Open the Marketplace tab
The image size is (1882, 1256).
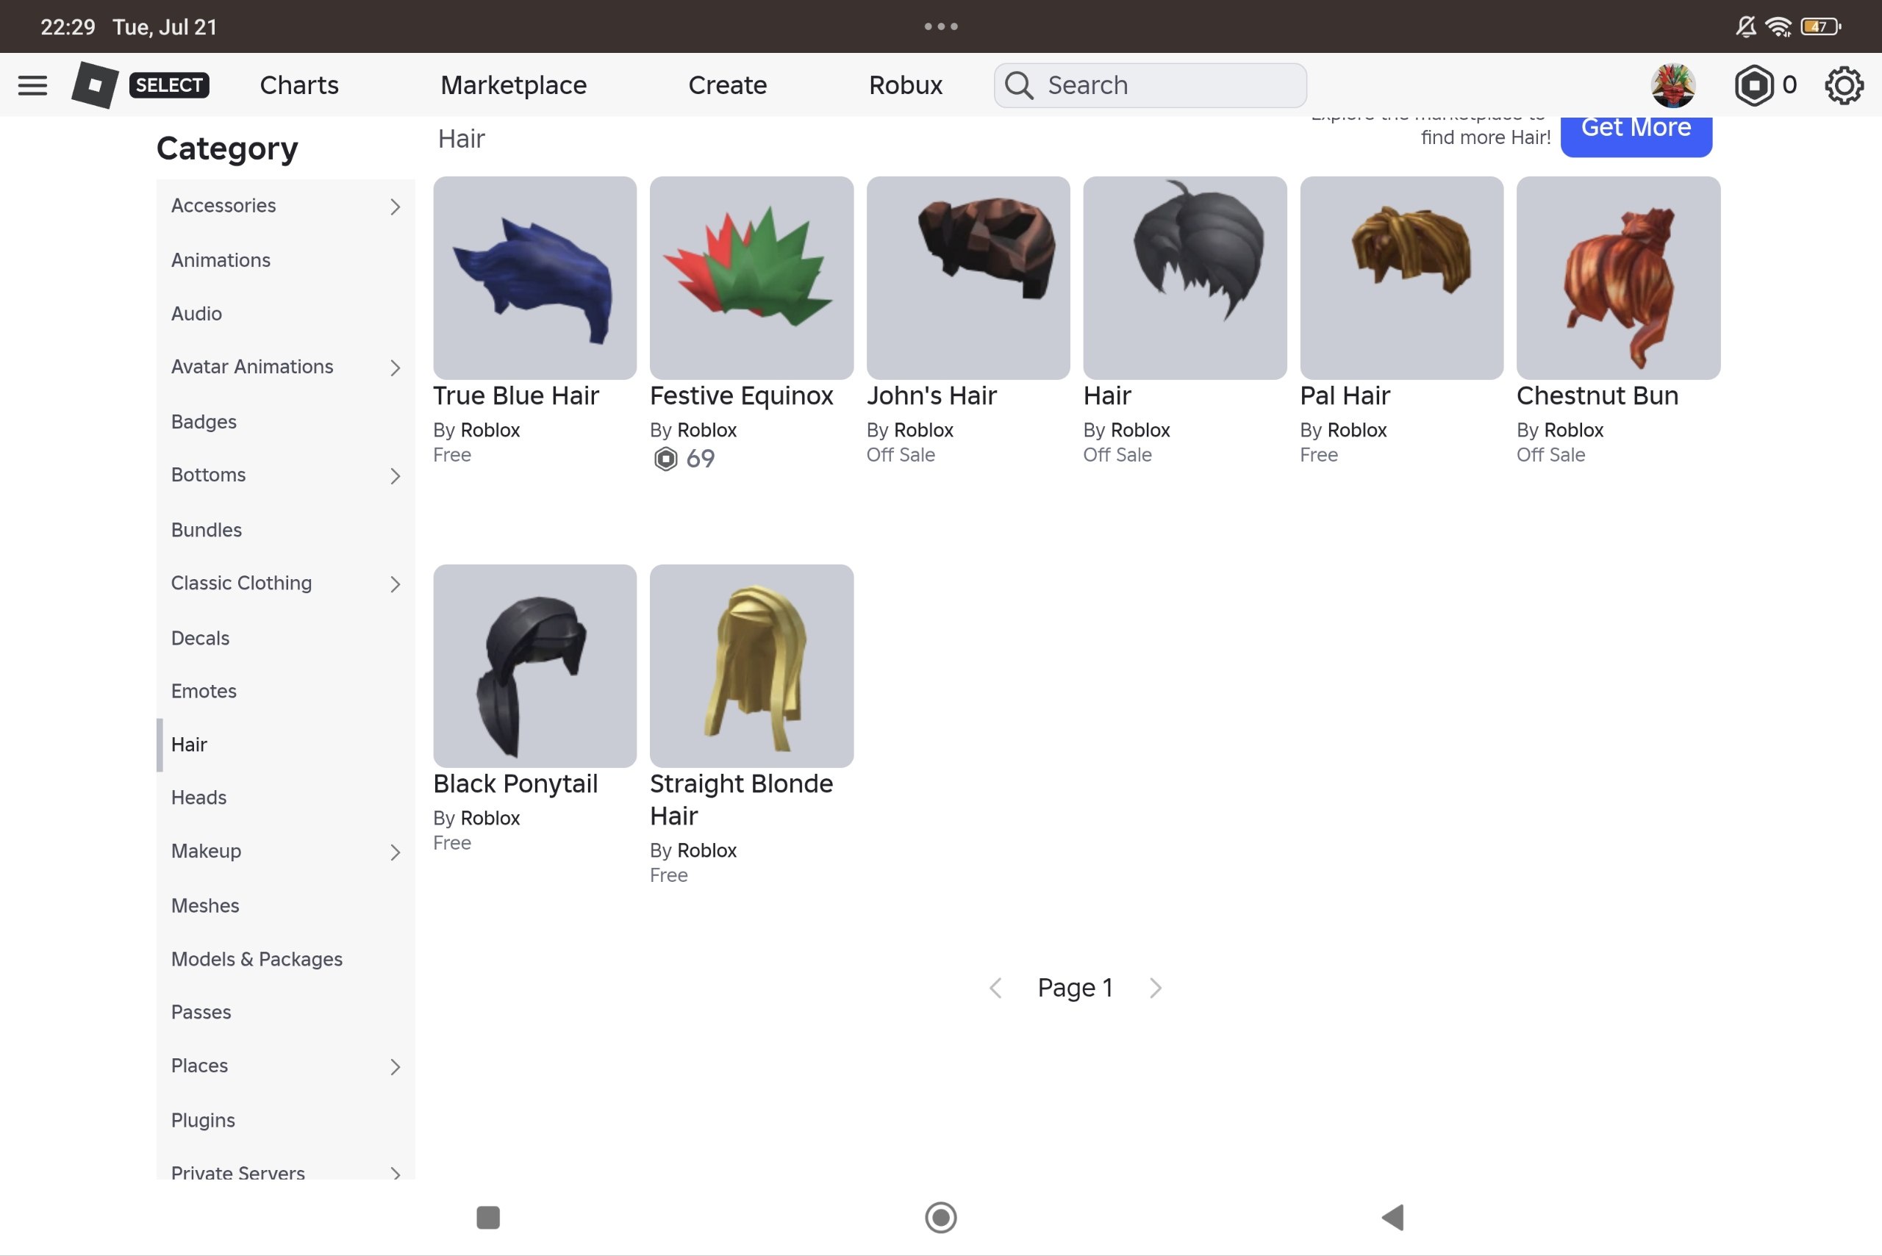(x=514, y=85)
